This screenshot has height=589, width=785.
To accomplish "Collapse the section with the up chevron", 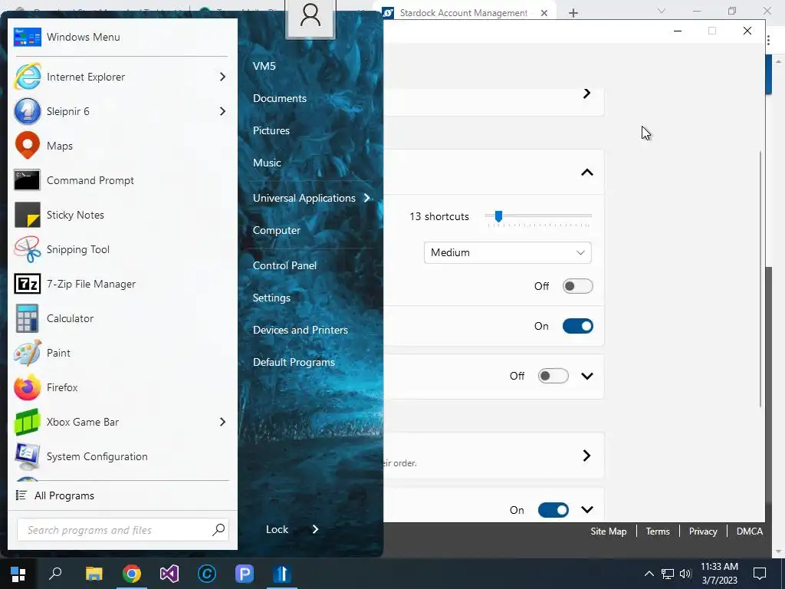I will [586, 173].
